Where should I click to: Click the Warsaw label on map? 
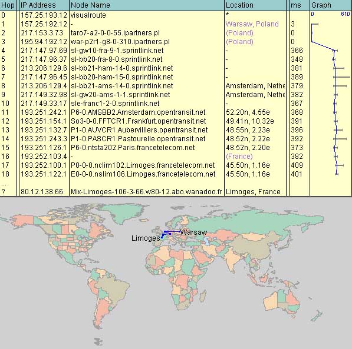(193, 232)
